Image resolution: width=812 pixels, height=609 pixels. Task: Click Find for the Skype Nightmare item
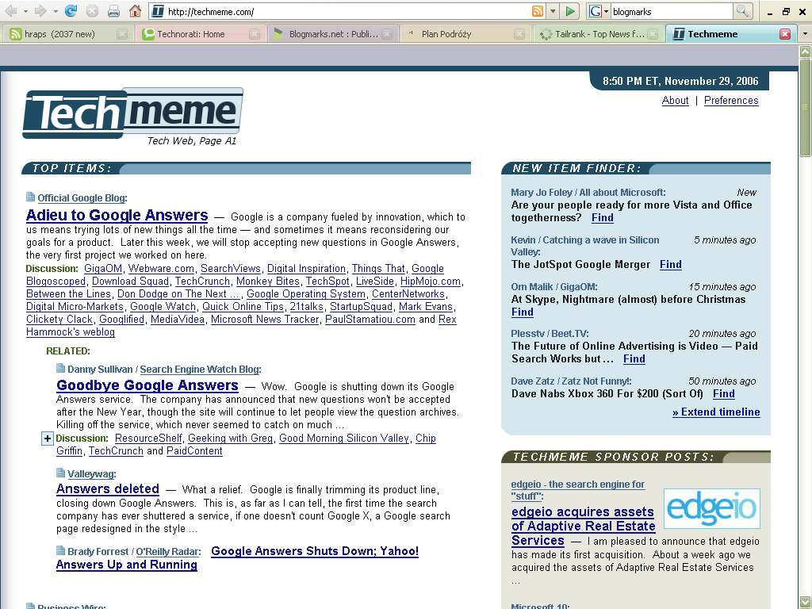pyautogui.click(x=522, y=312)
